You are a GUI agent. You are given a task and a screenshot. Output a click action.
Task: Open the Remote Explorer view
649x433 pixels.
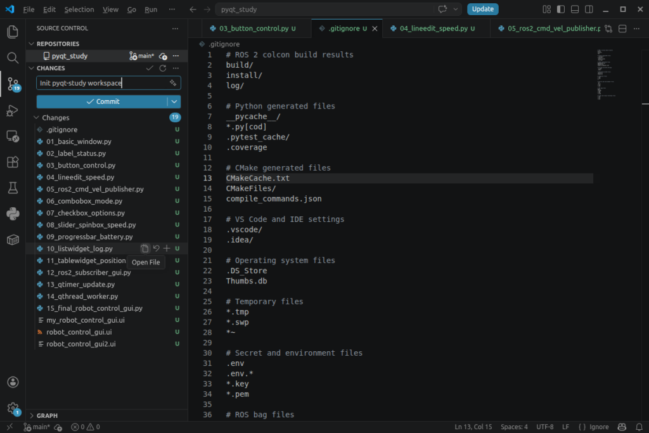coord(13,136)
